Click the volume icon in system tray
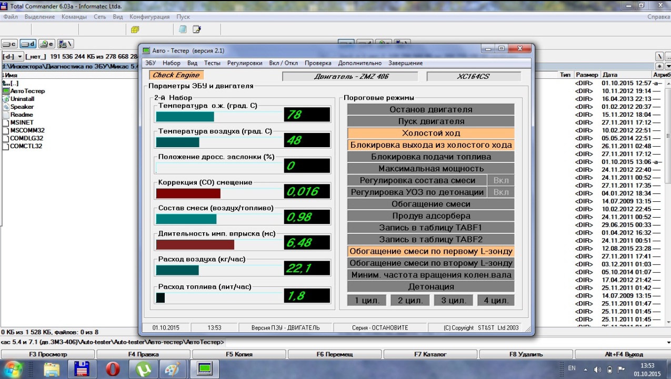The height and width of the screenshot is (379, 671). (x=598, y=369)
